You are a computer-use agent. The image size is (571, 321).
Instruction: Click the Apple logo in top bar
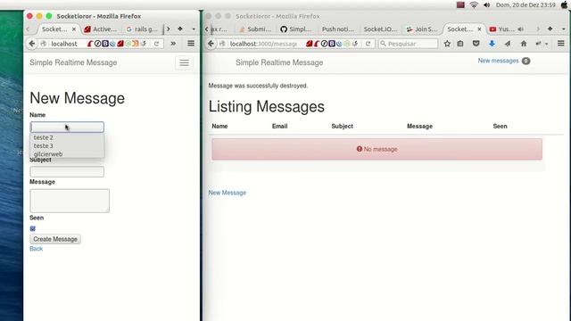tap(564, 4)
